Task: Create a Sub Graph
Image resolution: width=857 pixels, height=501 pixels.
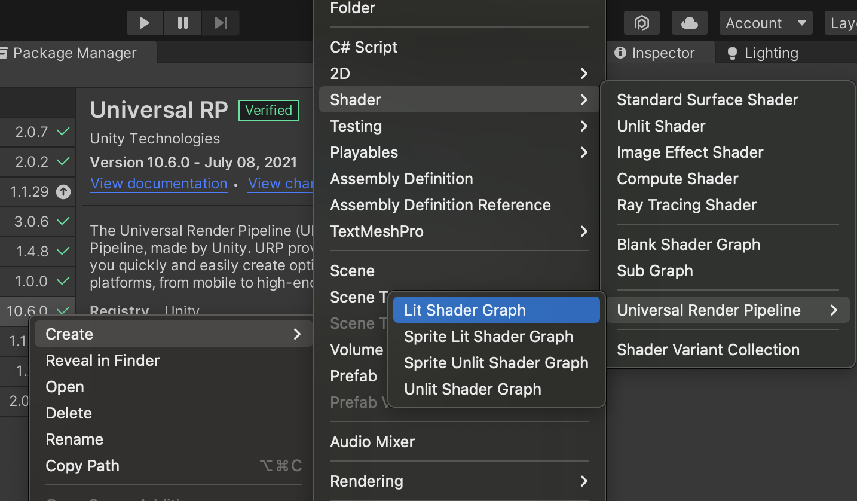Action: click(x=728, y=271)
